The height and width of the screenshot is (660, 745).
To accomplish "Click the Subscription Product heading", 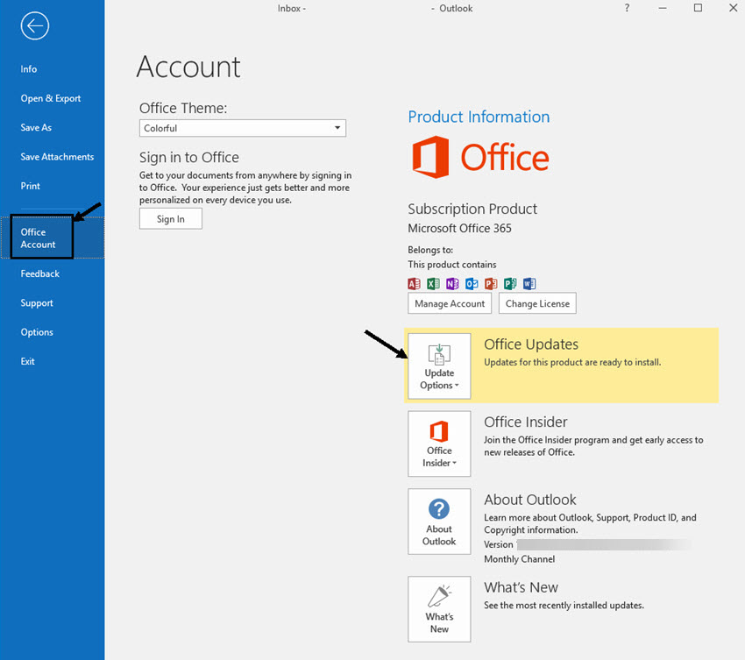I will pos(472,209).
